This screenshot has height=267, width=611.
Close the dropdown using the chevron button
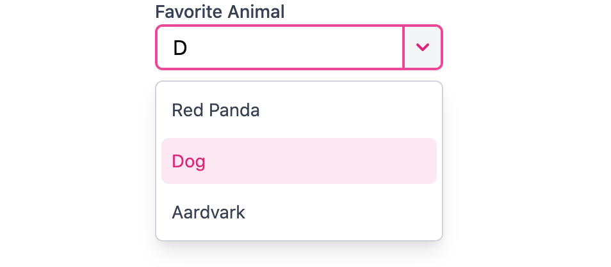(x=422, y=47)
